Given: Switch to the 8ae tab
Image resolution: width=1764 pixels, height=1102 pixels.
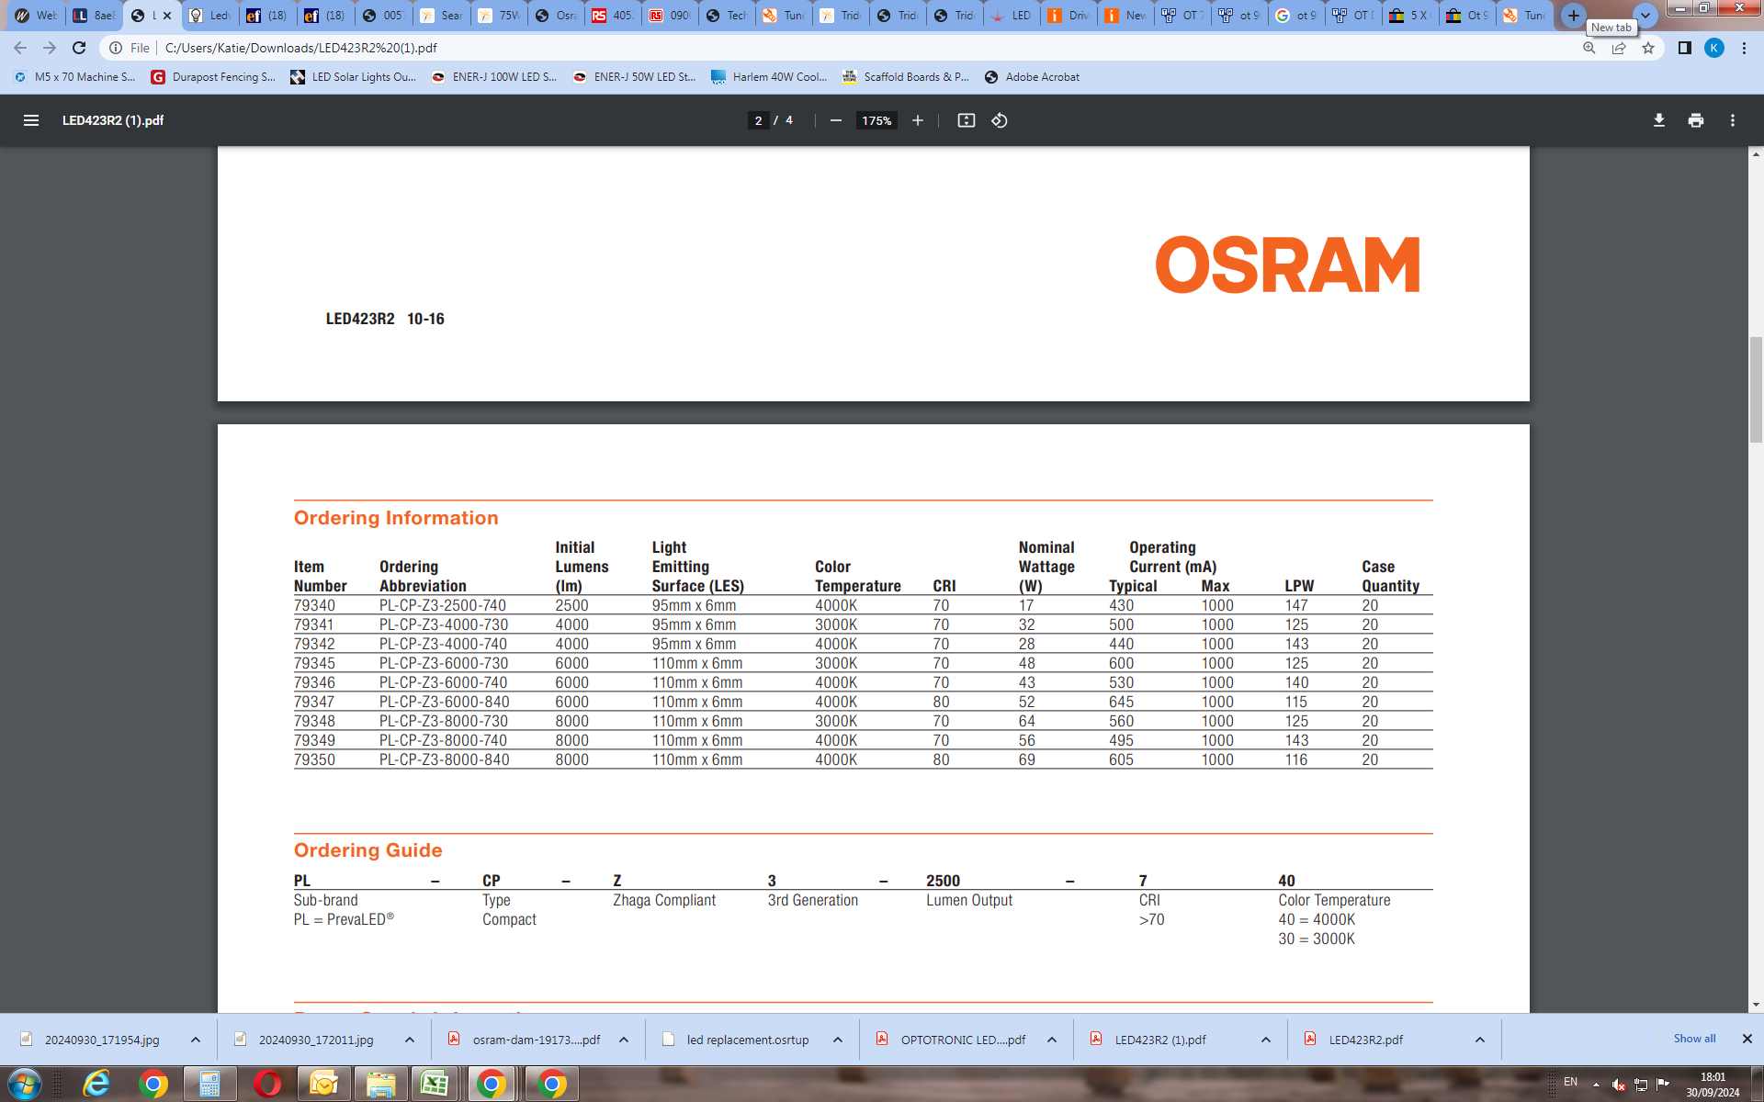Looking at the screenshot, I should click(93, 16).
